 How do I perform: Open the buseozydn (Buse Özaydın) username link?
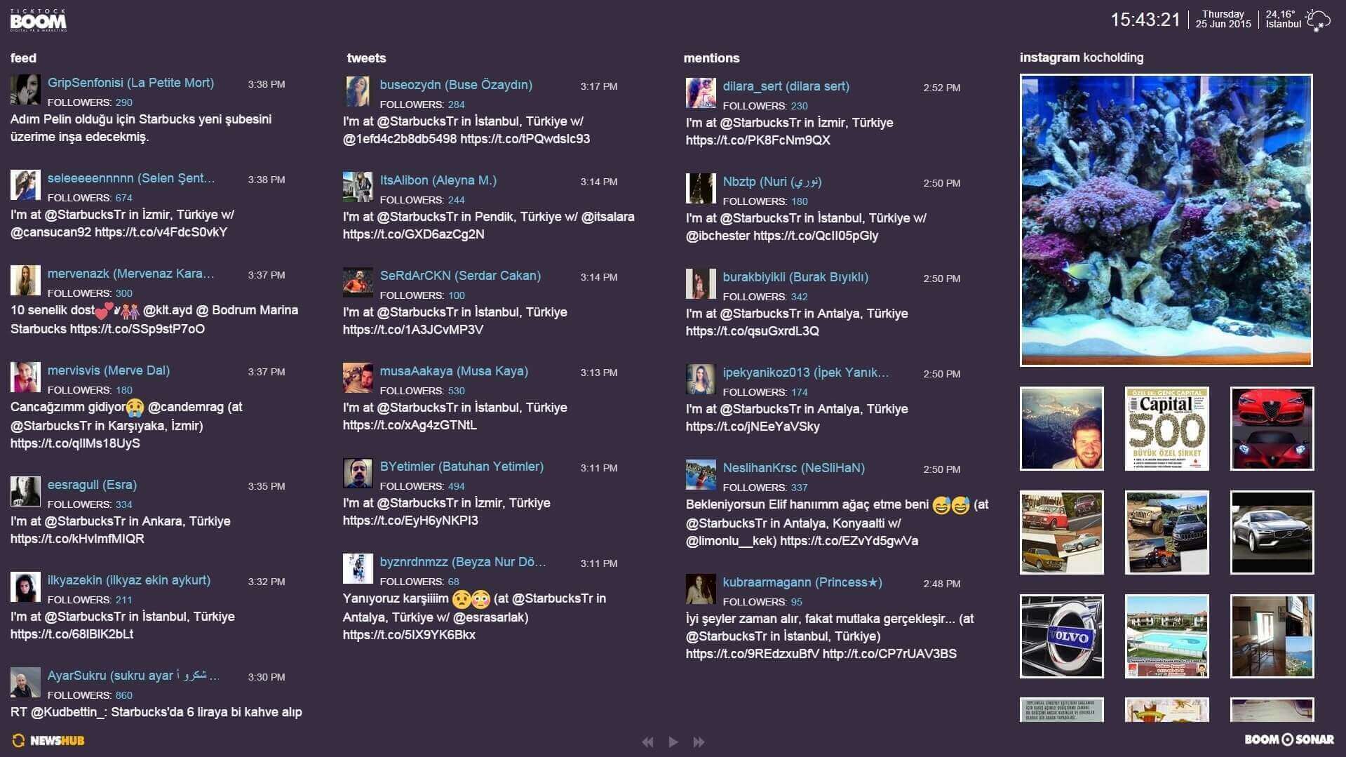click(456, 85)
